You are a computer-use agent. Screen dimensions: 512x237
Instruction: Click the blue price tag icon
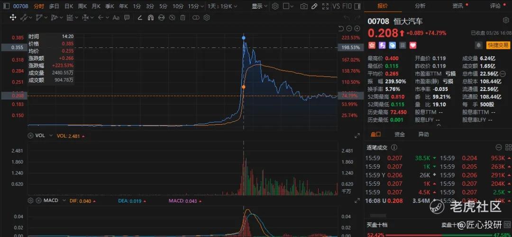click(393, 46)
